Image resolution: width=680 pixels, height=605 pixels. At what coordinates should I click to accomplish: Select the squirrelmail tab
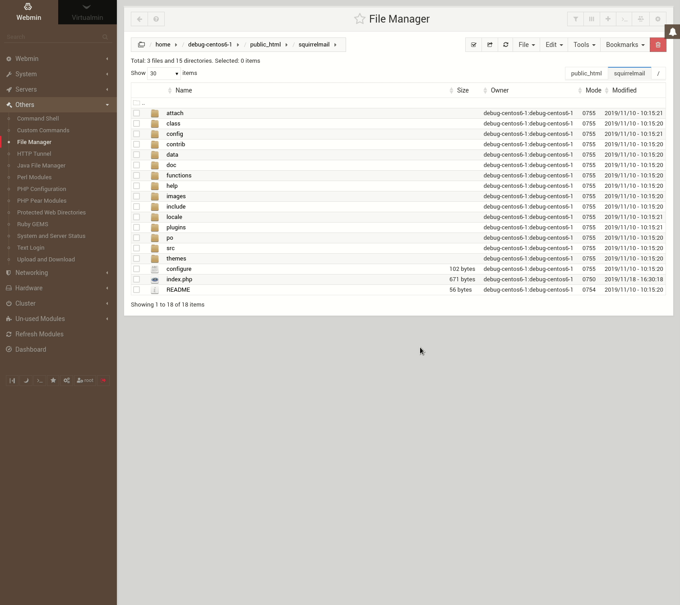629,74
